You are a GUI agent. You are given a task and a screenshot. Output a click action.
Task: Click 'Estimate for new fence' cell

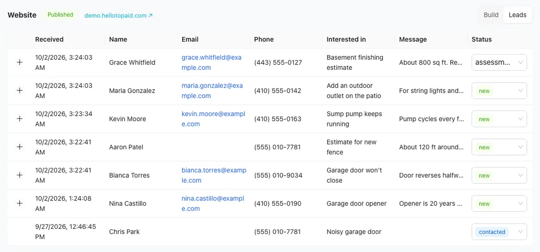point(351,147)
